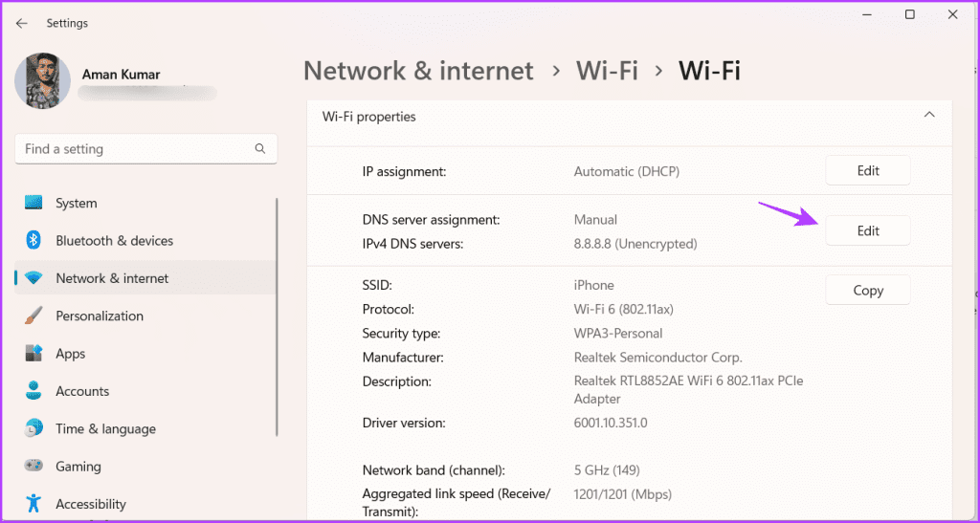Click the Network & internet Wi-Fi icon
The width and height of the screenshot is (980, 523).
[33, 277]
